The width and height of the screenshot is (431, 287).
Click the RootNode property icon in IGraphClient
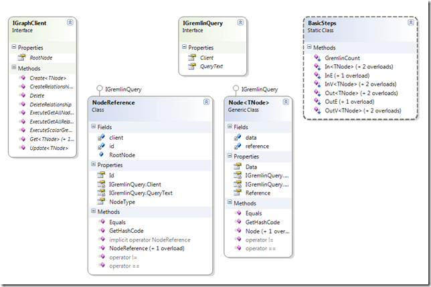click(x=22, y=58)
